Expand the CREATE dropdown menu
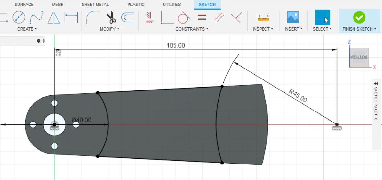The width and height of the screenshot is (382, 180). [x=27, y=29]
